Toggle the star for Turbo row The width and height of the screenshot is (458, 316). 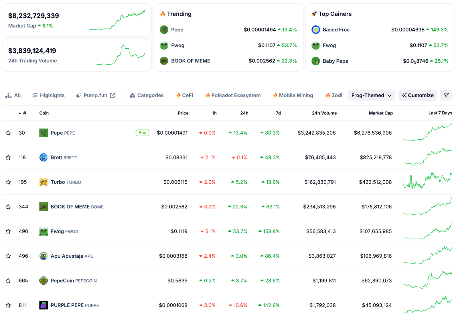(x=8, y=182)
